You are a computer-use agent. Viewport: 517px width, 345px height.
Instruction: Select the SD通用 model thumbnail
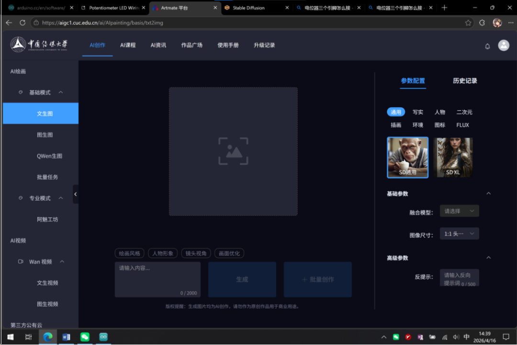(407, 157)
